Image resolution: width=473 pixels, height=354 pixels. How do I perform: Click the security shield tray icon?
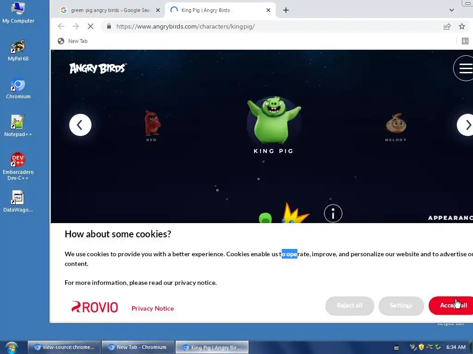point(421,347)
